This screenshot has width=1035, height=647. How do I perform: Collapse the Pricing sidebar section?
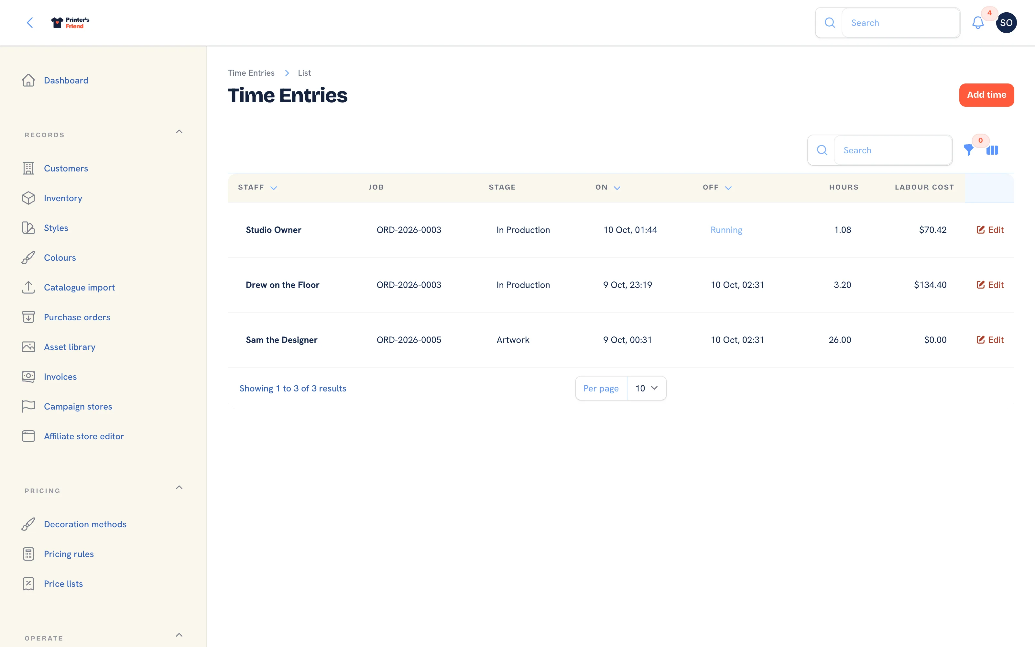click(179, 488)
